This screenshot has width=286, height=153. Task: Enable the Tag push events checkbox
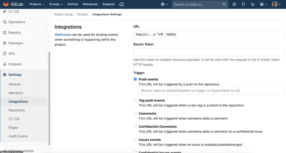tap(135, 100)
